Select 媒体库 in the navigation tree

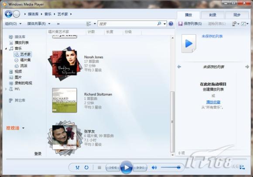pyautogui.click(x=20, y=37)
